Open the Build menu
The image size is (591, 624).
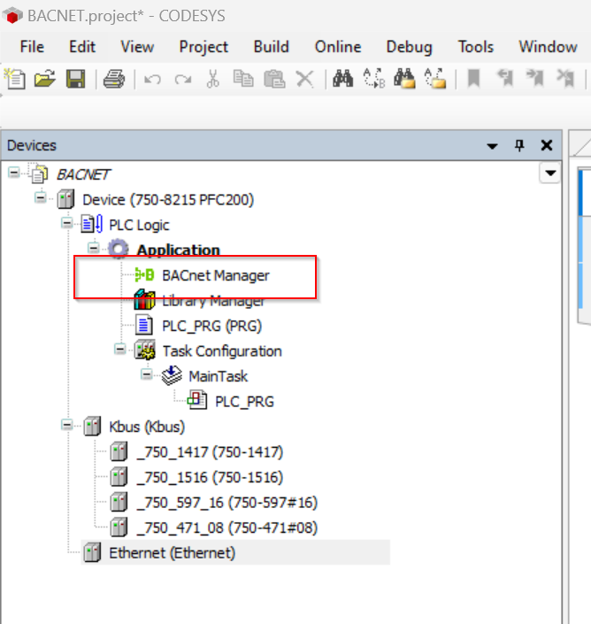coord(272,47)
